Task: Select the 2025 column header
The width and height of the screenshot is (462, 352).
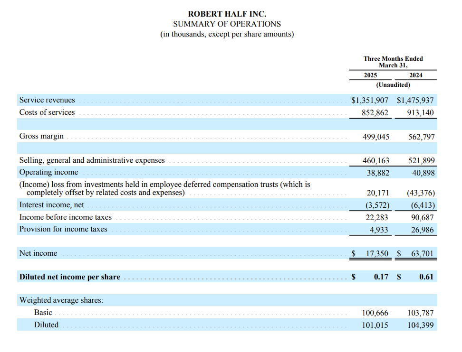Action: coord(370,75)
